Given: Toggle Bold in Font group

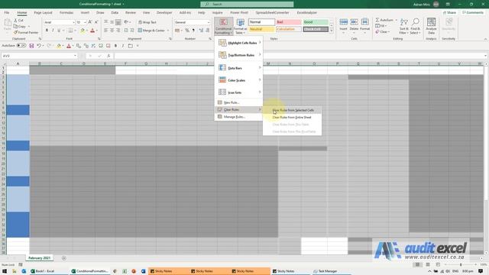Looking at the screenshot, I should coord(47,31).
